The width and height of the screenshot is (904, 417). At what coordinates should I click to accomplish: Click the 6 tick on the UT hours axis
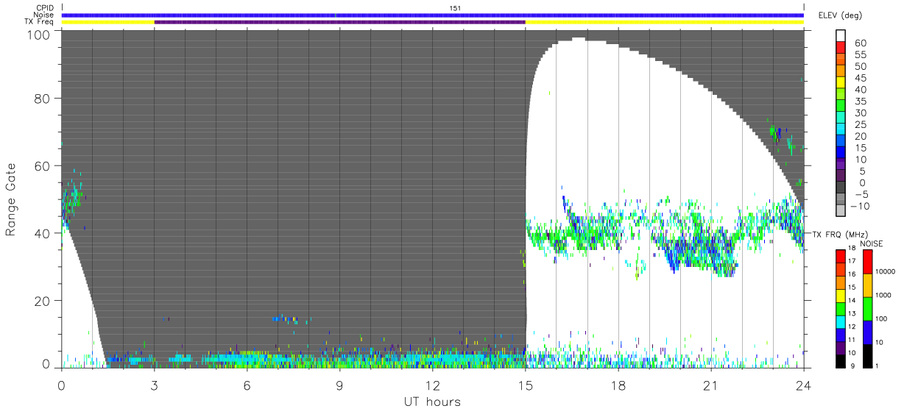click(247, 385)
